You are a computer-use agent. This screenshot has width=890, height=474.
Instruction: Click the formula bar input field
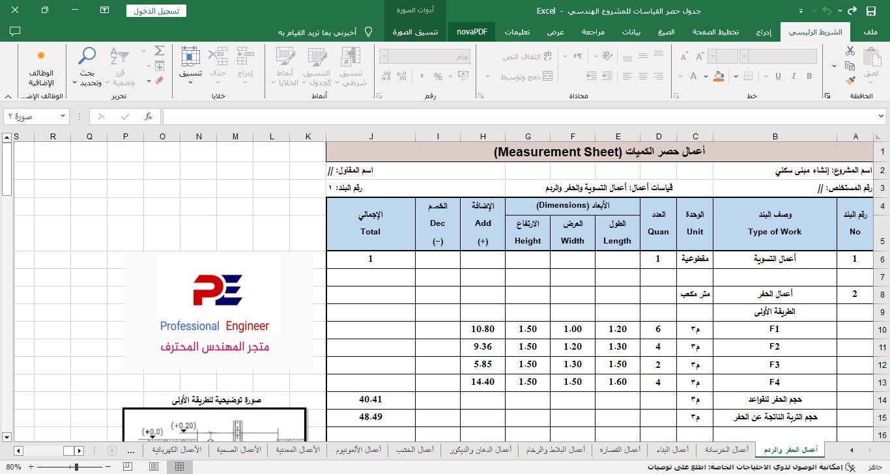(521, 117)
